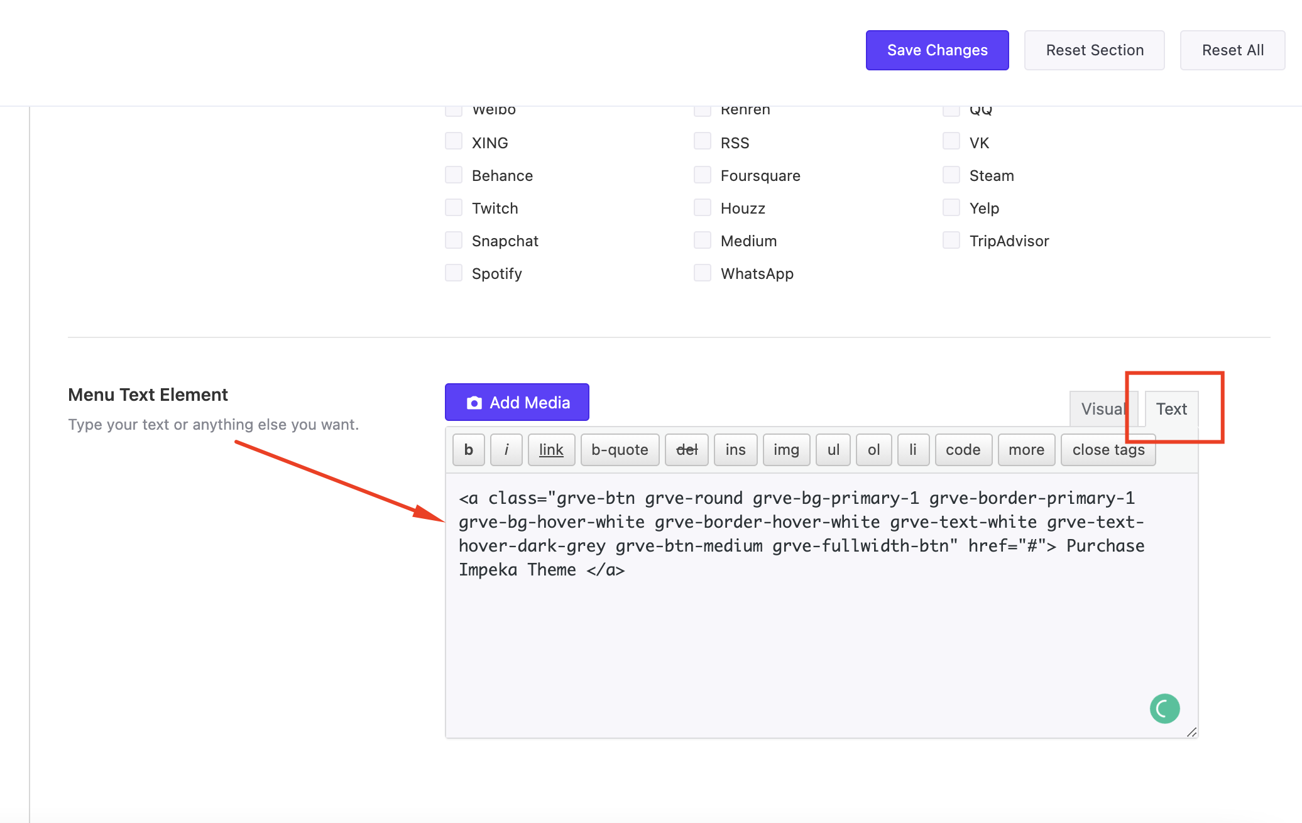Click the bold 'b' quicktag button
Image resolution: width=1302 pixels, height=823 pixels.
point(468,450)
